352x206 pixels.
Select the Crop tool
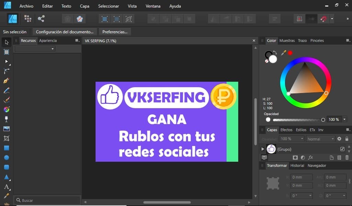click(x=7, y=138)
